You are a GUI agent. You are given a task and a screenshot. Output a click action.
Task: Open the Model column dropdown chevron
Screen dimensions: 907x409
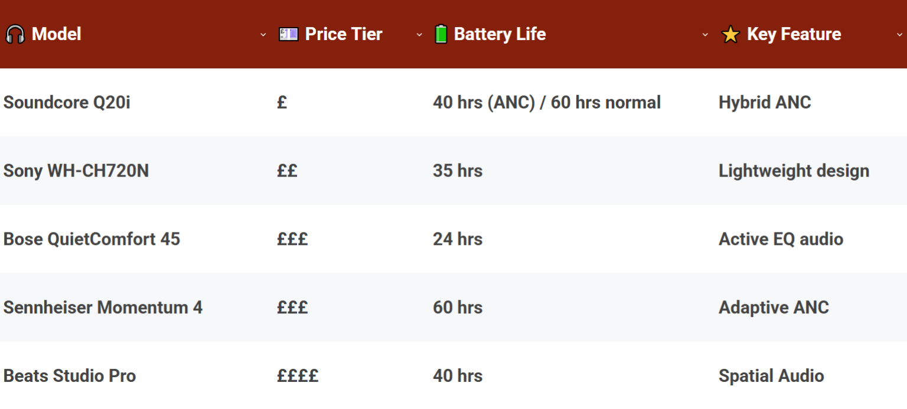click(x=263, y=35)
